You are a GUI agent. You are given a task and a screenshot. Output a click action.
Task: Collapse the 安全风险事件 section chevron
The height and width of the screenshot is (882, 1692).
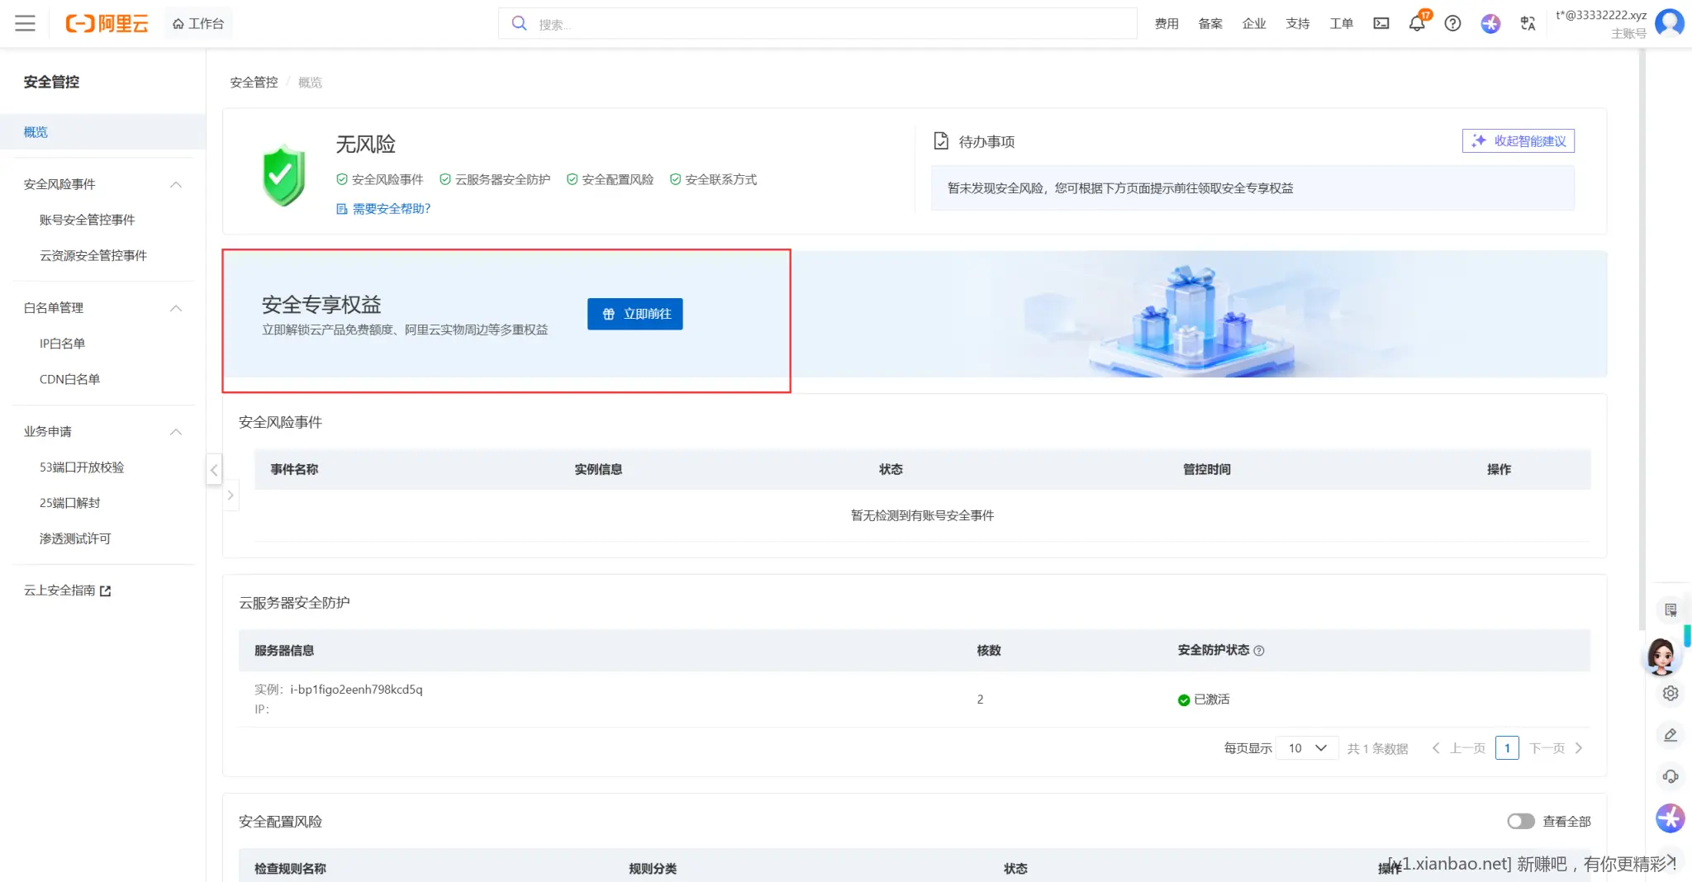click(175, 183)
